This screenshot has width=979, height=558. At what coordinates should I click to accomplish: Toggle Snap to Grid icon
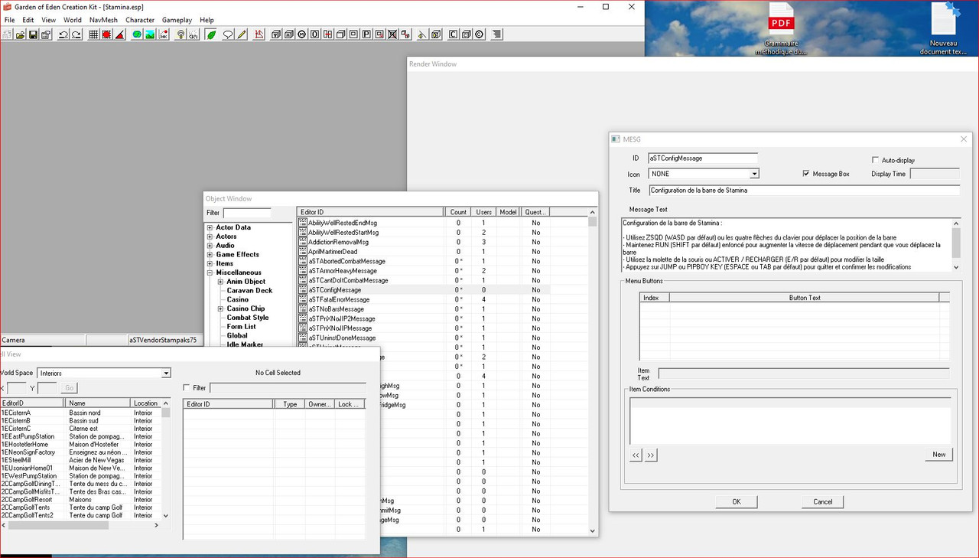pyautogui.click(x=94, y=34)
